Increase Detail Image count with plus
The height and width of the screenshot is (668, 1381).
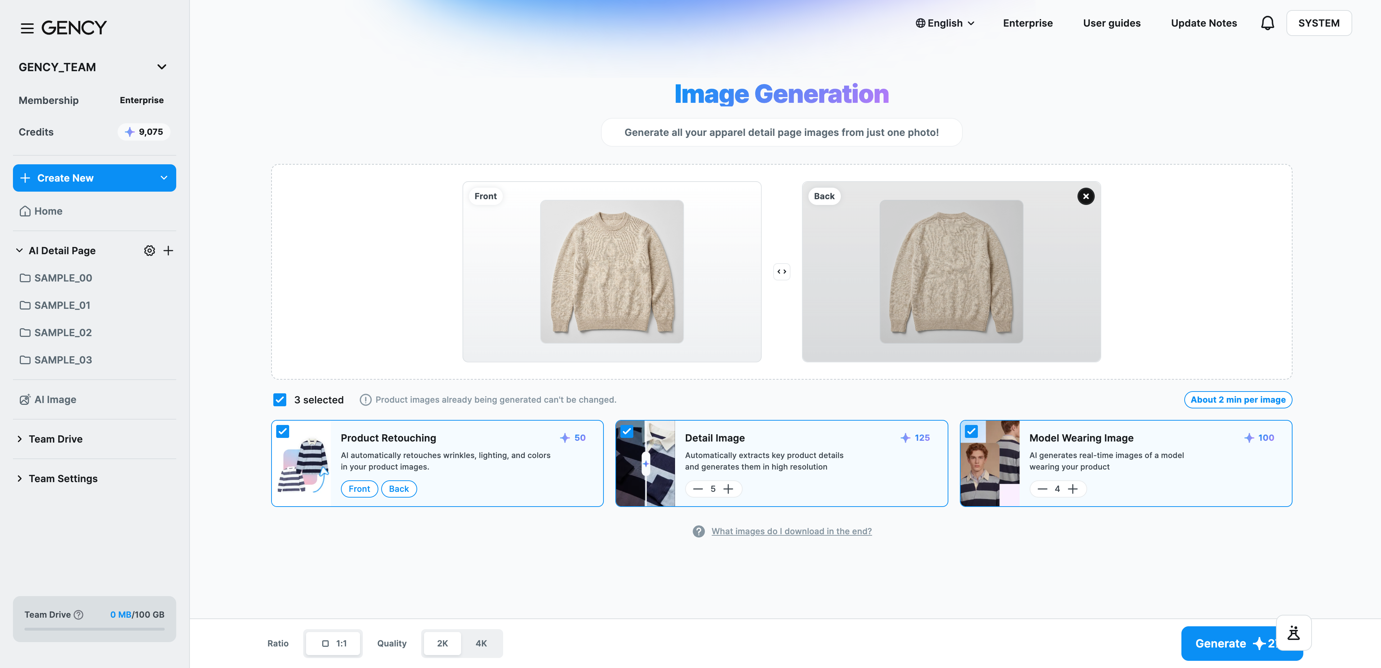click(x=728, y=489)
